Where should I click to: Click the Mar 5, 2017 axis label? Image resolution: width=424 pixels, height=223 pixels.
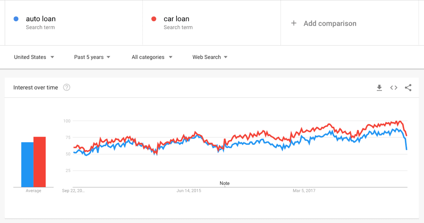click(x=304, y=190)
